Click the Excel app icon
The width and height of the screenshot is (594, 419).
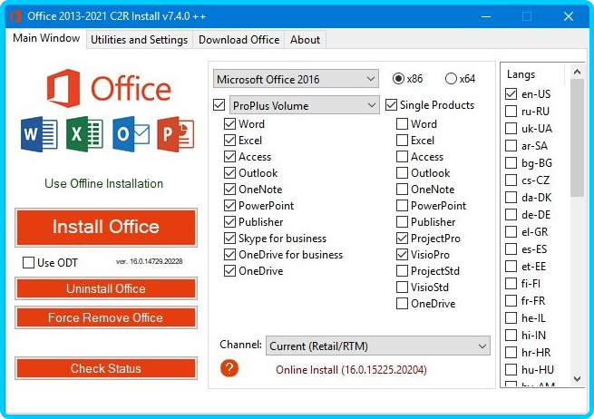click(x=84, y=134)
